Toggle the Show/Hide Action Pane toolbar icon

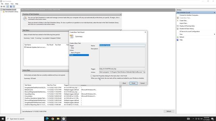(13, 7)
